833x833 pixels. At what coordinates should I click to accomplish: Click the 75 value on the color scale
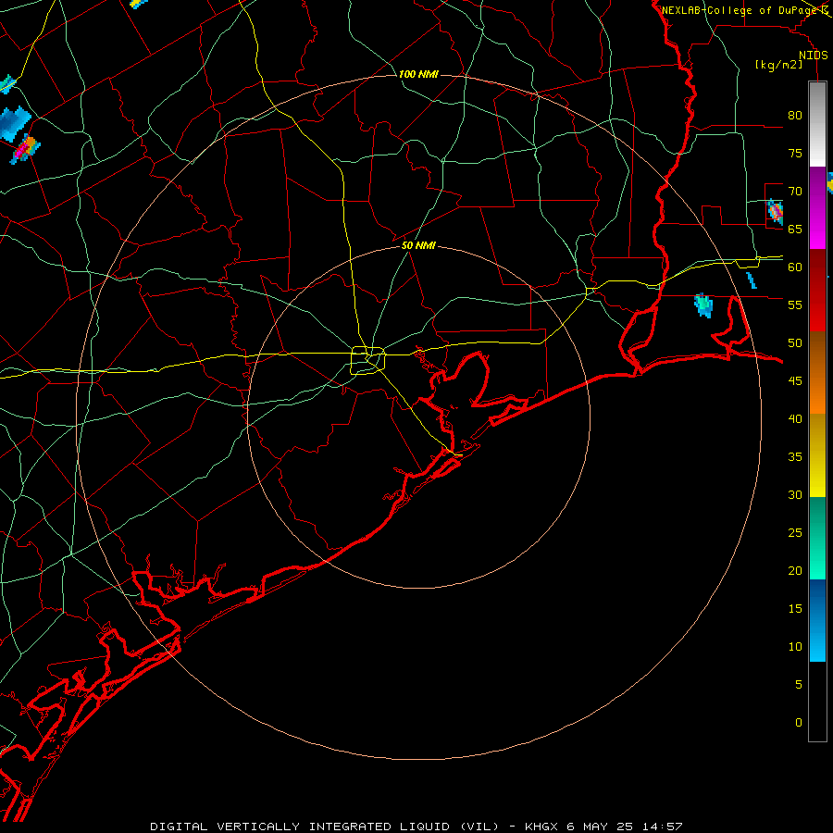795,153
